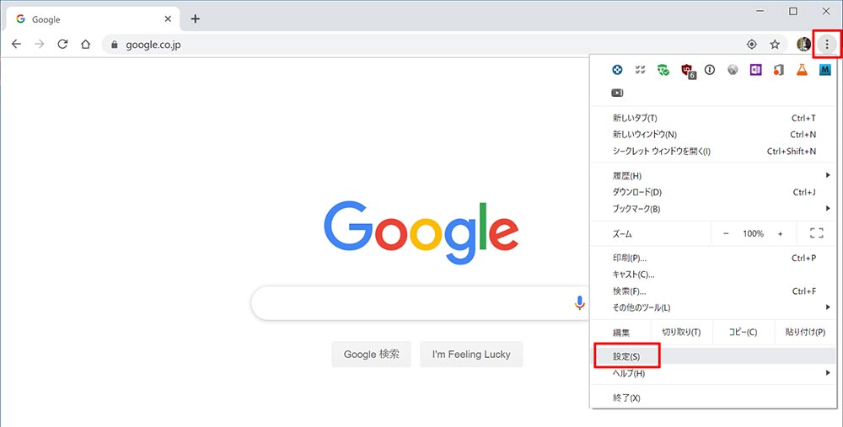The image size is (843, 427).
Task: Click the Google logo image
Action: pos(421,232)
